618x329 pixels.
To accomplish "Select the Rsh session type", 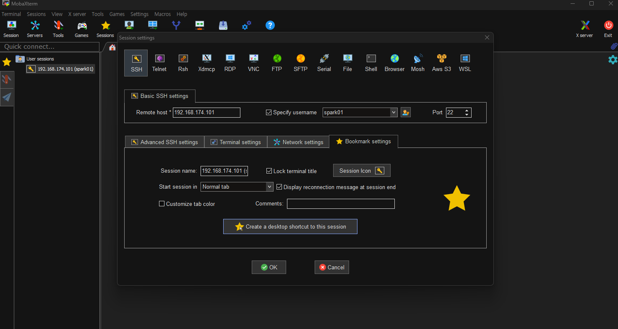I will [x=183, y=63].
